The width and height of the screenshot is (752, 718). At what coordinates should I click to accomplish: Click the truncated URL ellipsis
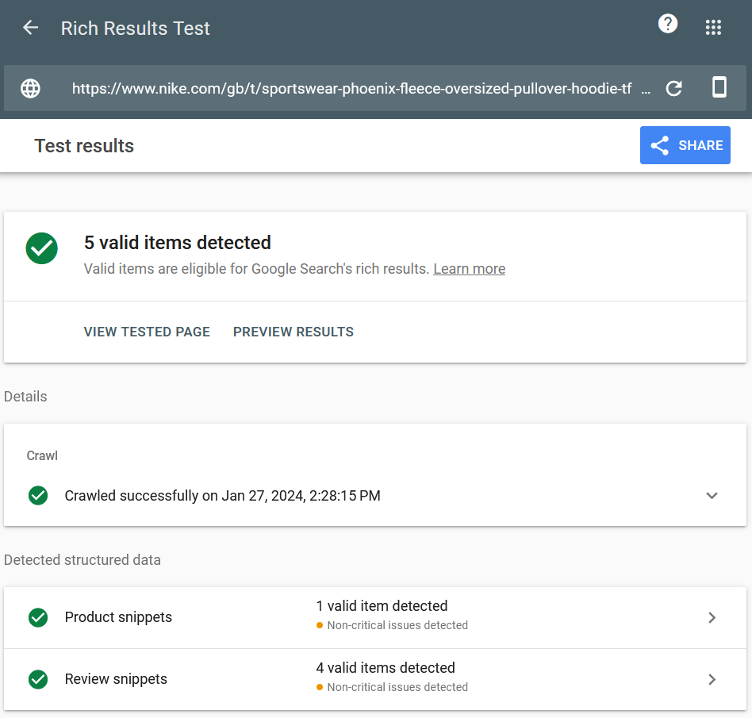(646, 88)
